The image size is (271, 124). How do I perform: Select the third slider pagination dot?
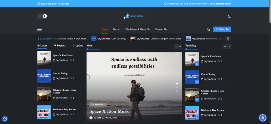click(x=177, y=91)
